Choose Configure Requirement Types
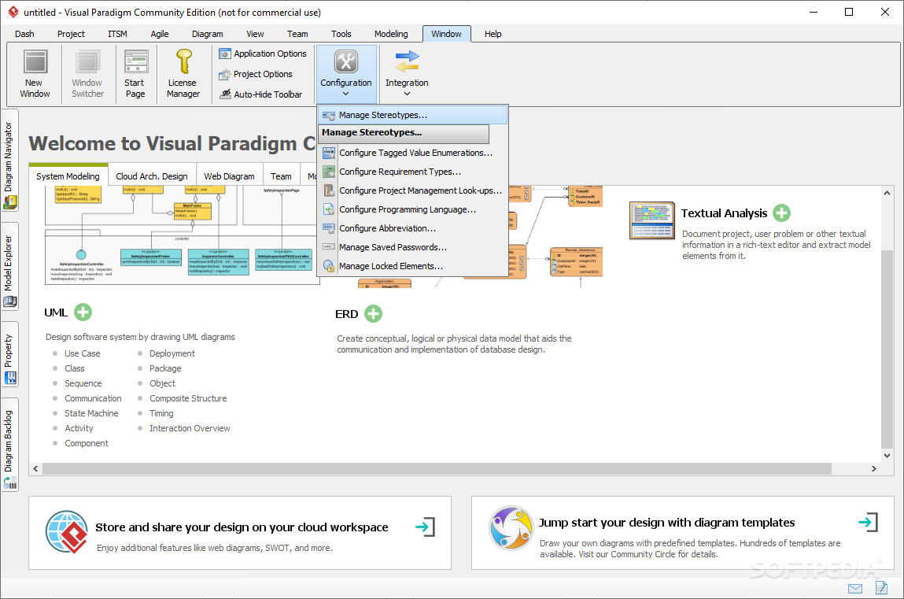 pos(413,172)
